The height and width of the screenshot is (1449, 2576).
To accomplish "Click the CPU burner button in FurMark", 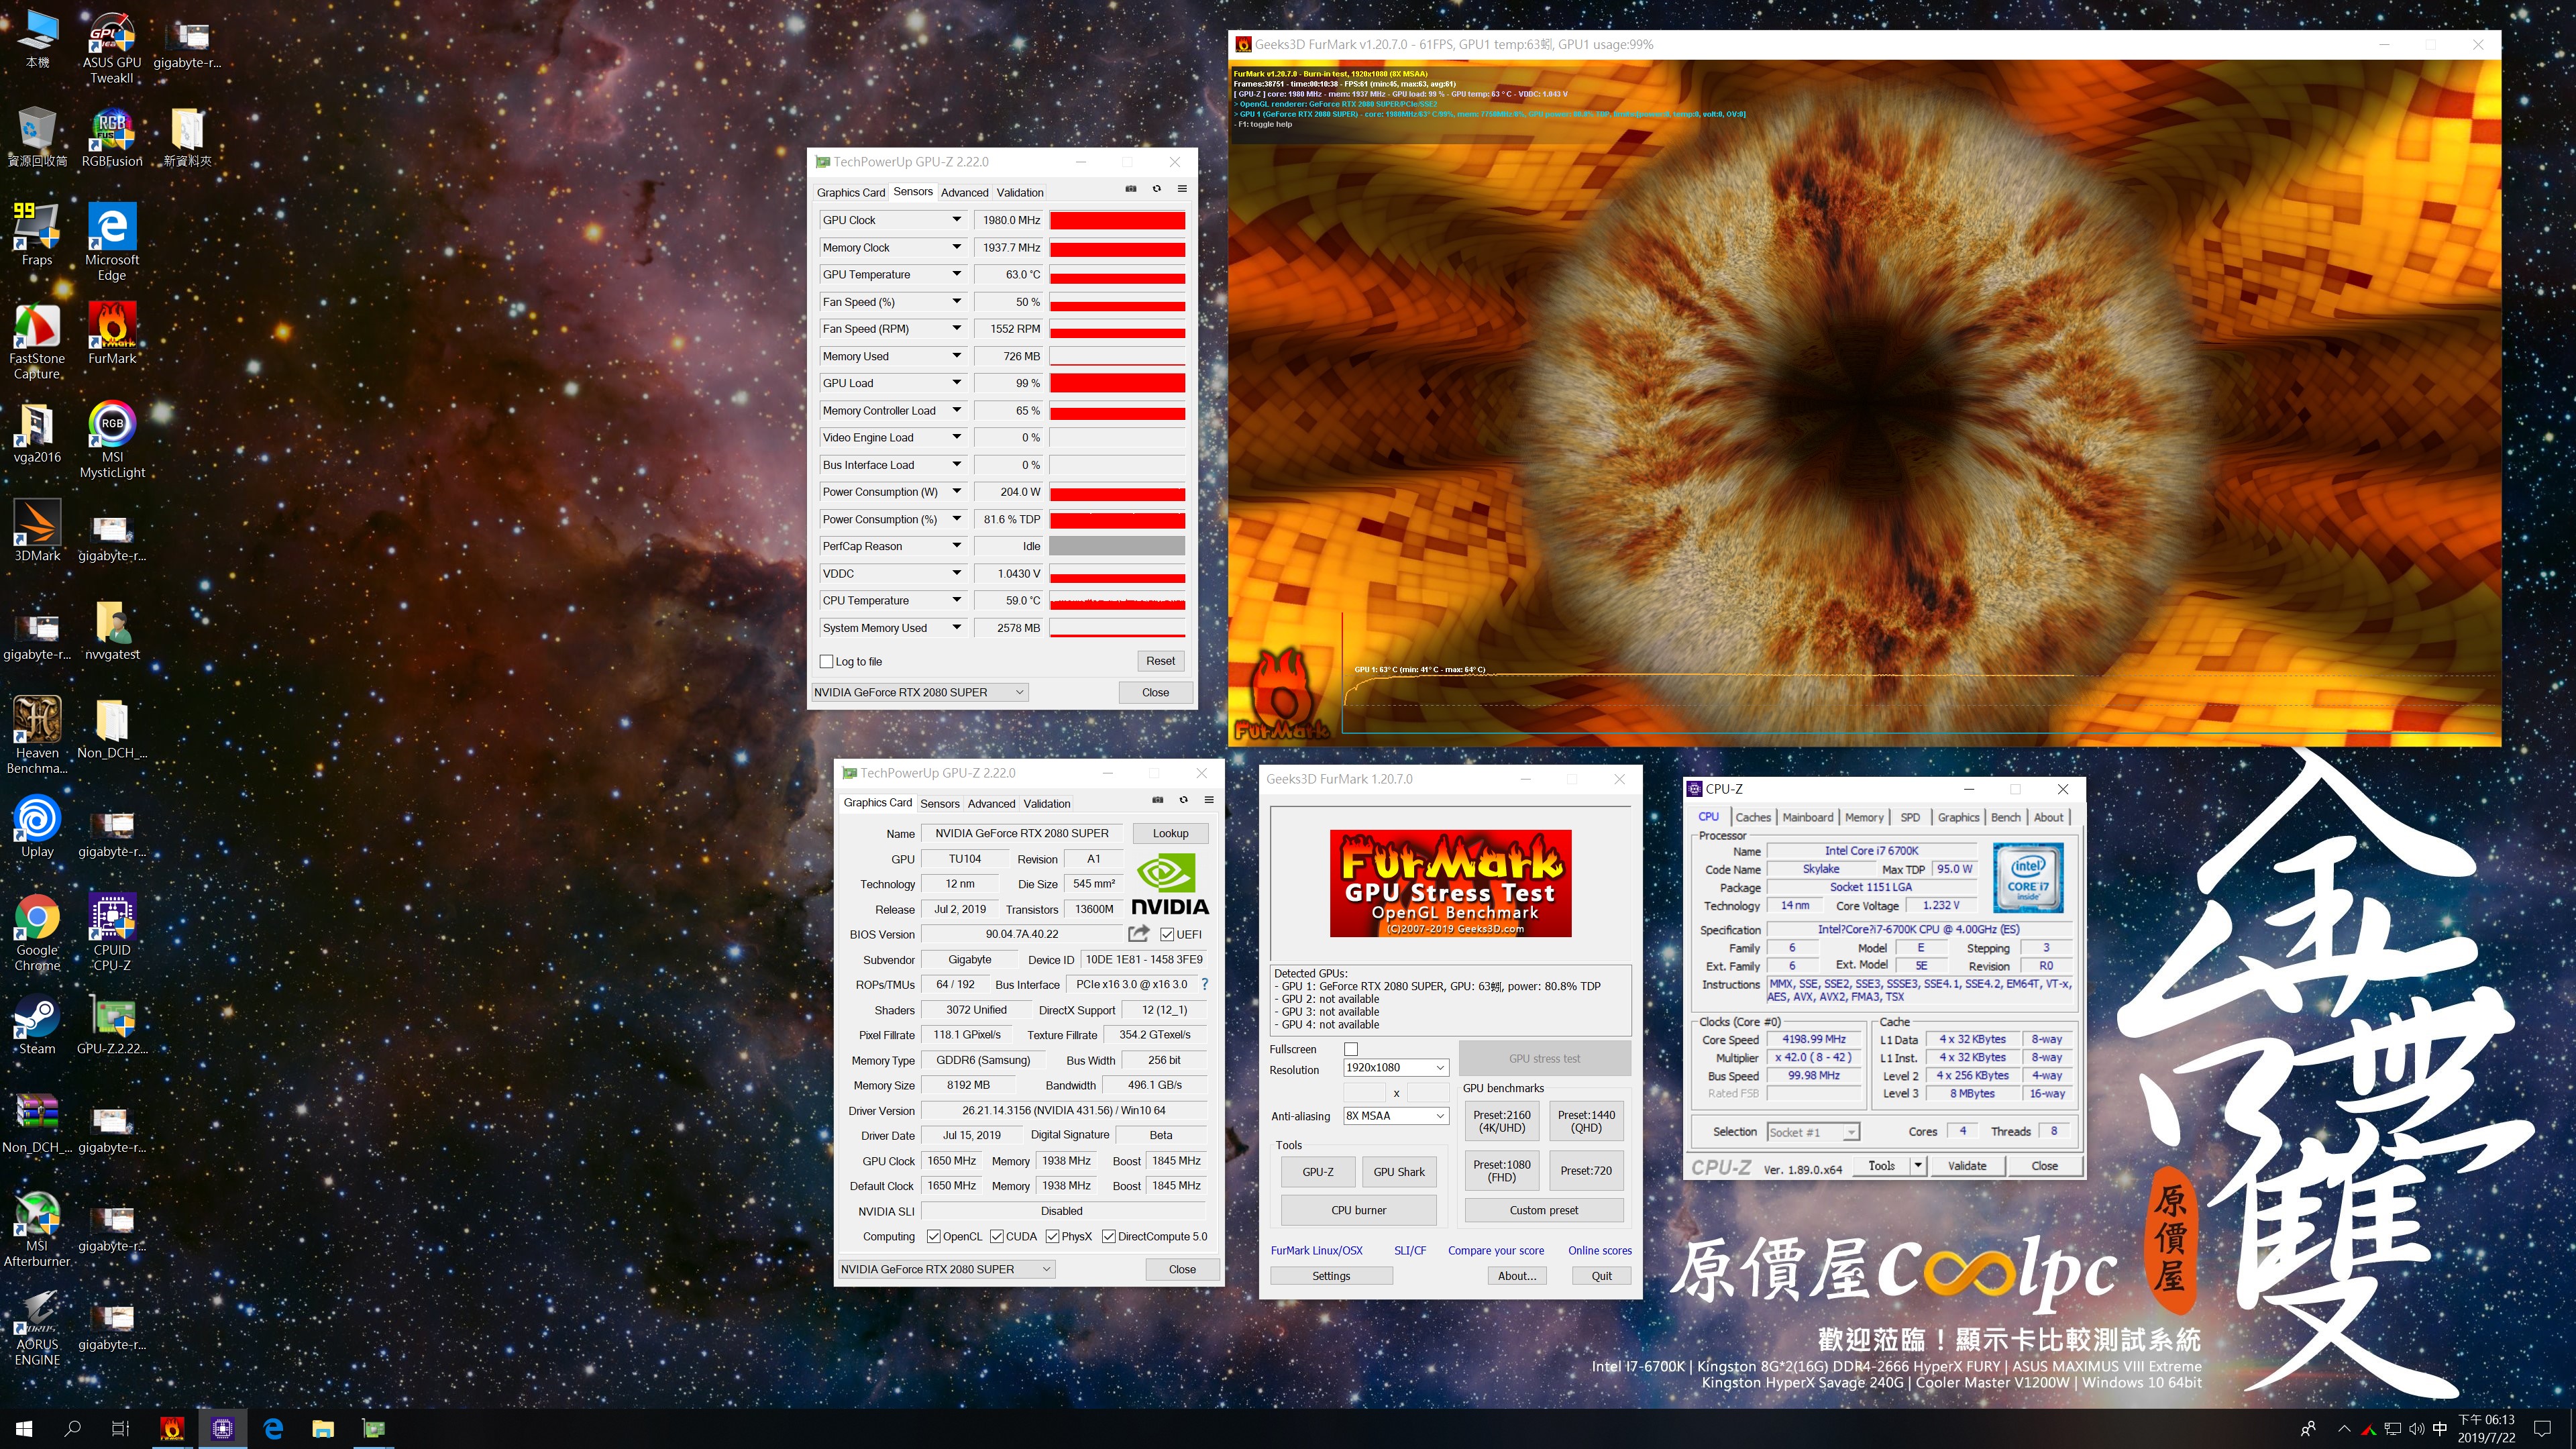I will [x=1358, y=1210].
